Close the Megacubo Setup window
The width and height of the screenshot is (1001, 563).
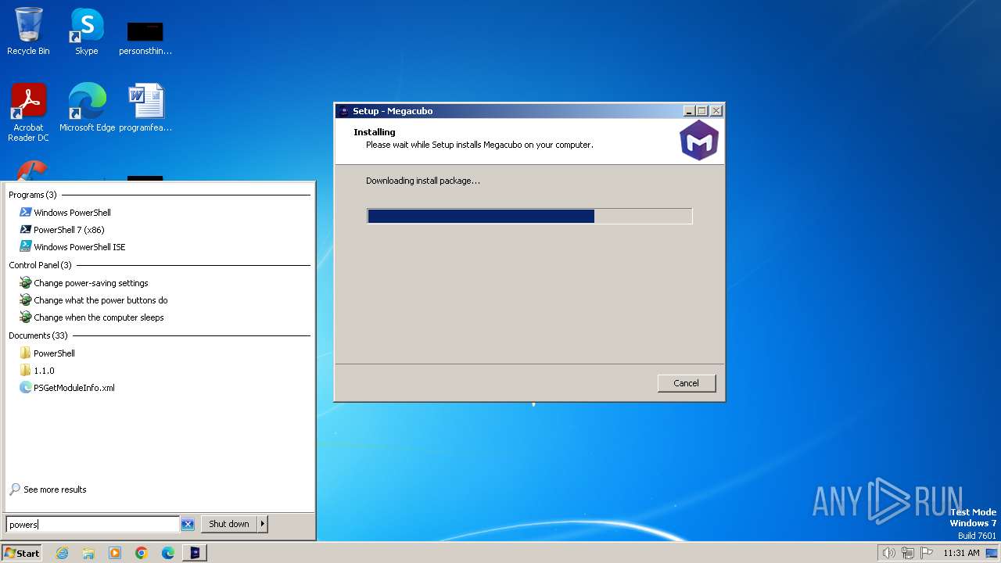coord(716,111)
